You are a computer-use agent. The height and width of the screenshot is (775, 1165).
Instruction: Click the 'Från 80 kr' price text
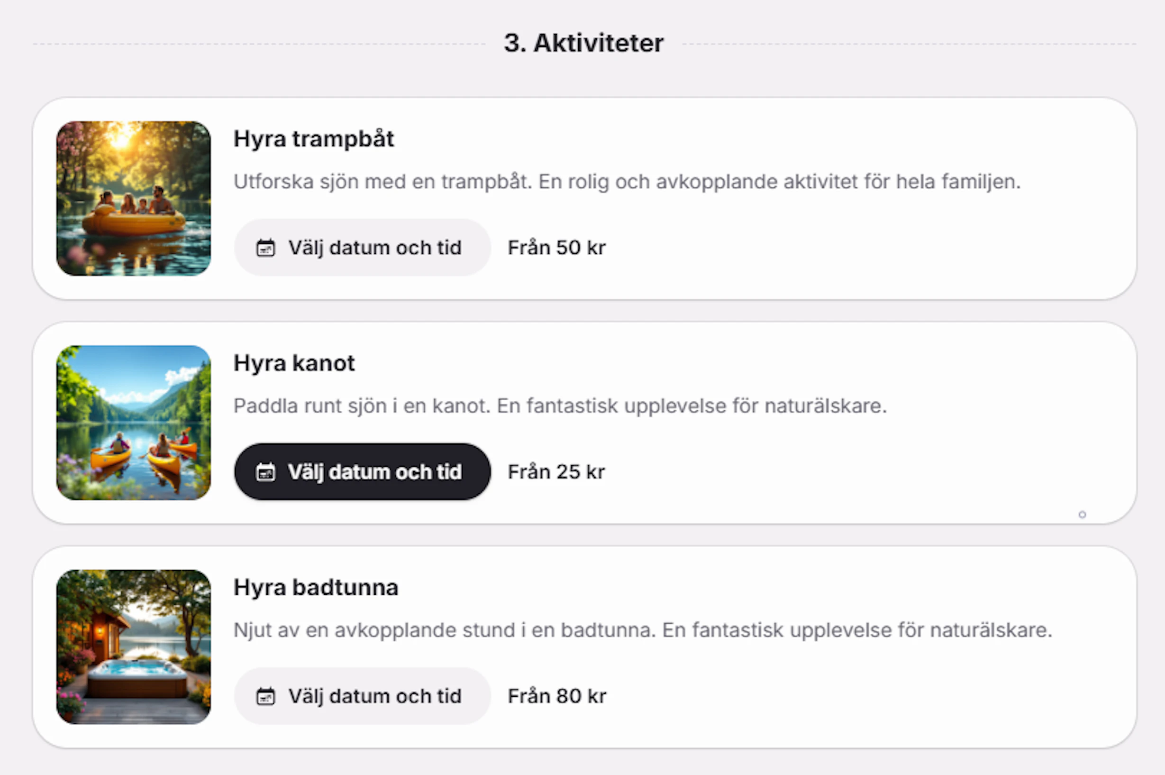coord(557,696)
